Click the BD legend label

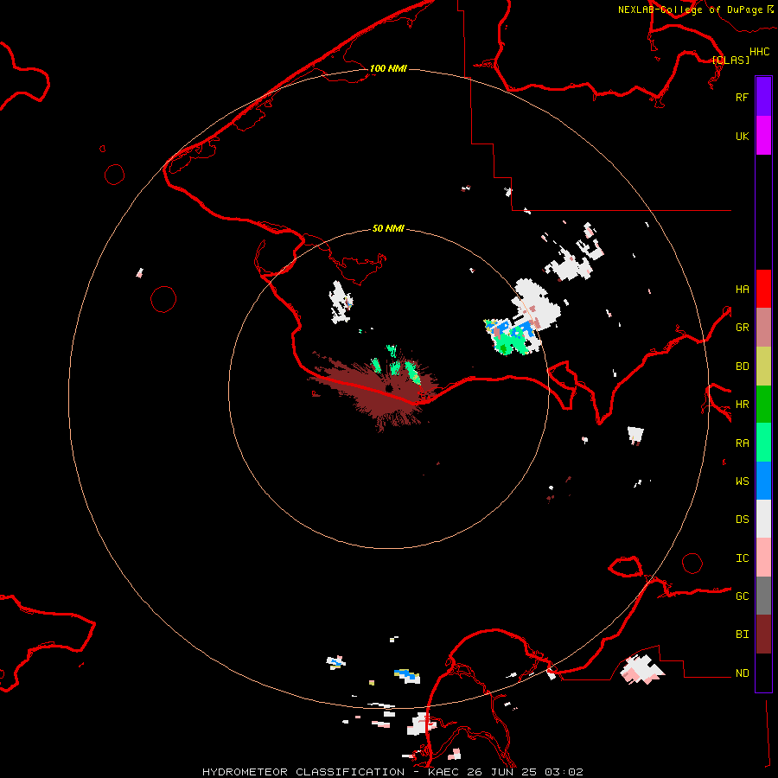(x=742, y=366)
